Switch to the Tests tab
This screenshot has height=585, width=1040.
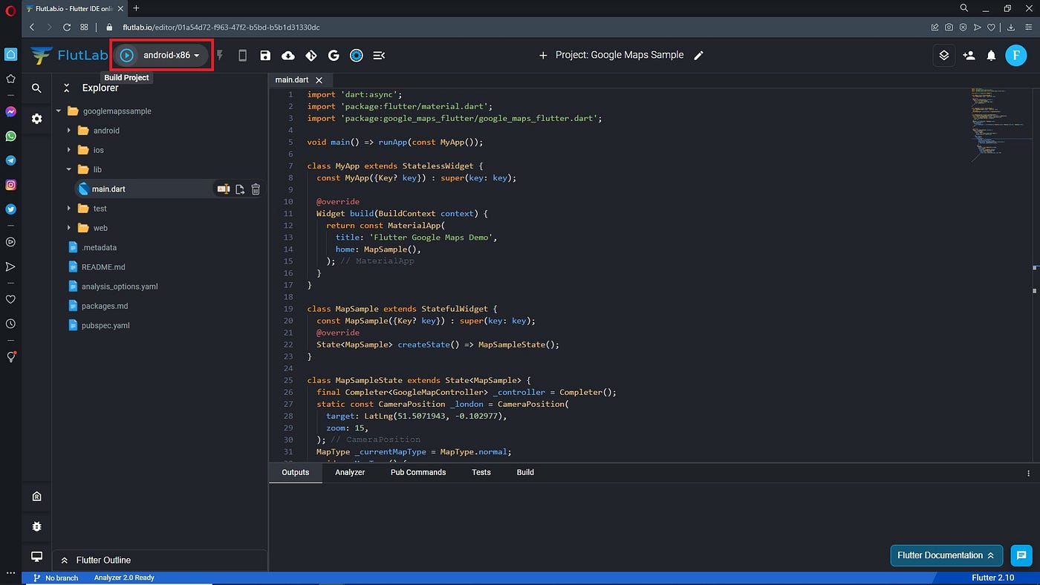coord(481,472)
